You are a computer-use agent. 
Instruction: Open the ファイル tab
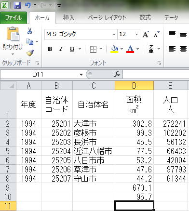click(x=13, y=18)
